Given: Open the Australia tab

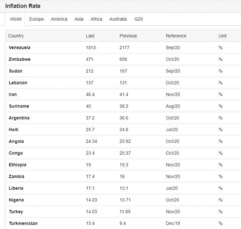Looking at the screenshot, I should click(118, 19).
